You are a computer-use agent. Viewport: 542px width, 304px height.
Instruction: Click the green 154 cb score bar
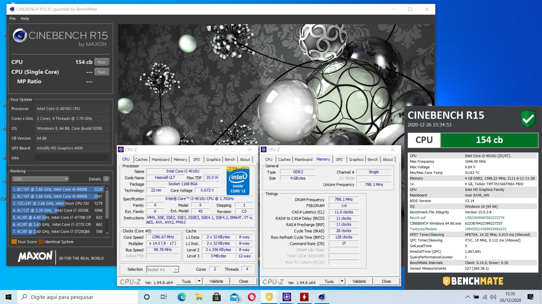[x=489, y=140]
